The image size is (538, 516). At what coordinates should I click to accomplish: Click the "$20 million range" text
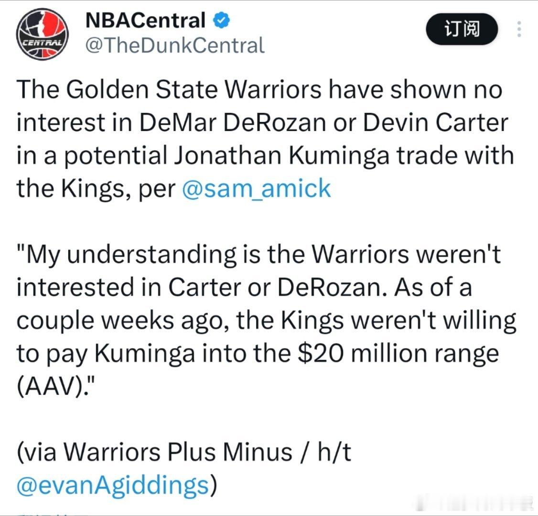tap(398, 353)
